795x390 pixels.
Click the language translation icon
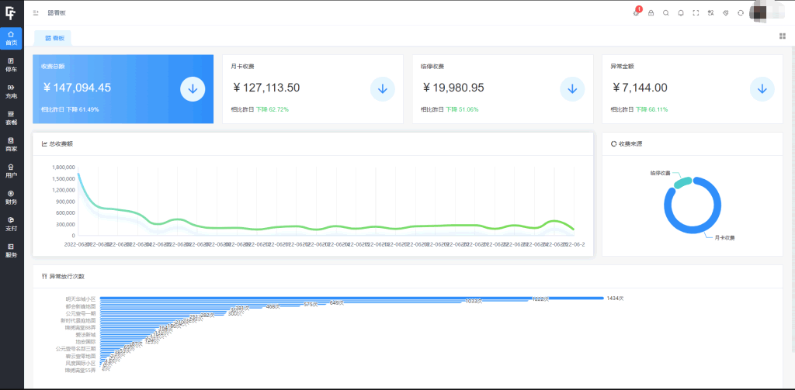[710, 13]
